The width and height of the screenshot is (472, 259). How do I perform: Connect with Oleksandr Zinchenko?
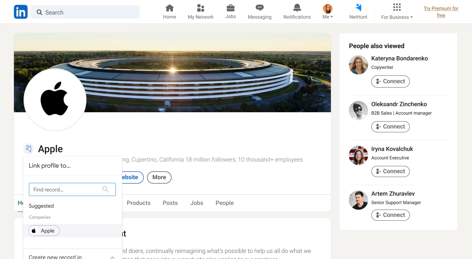point(391,127)
